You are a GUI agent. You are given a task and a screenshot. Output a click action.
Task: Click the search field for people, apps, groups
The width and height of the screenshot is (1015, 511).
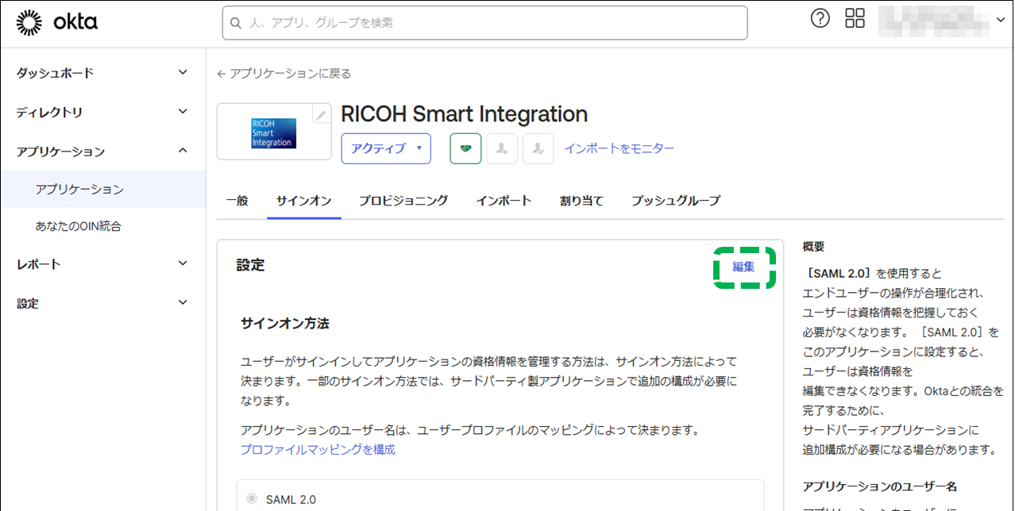click(x=484, y=23)
